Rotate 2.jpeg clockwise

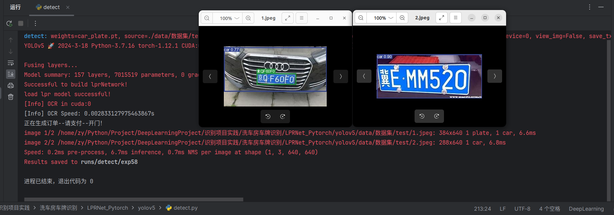click(437, 116)
